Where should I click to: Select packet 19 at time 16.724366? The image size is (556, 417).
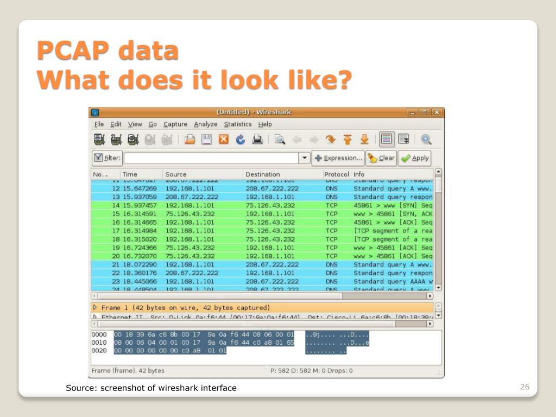point(262,248)
